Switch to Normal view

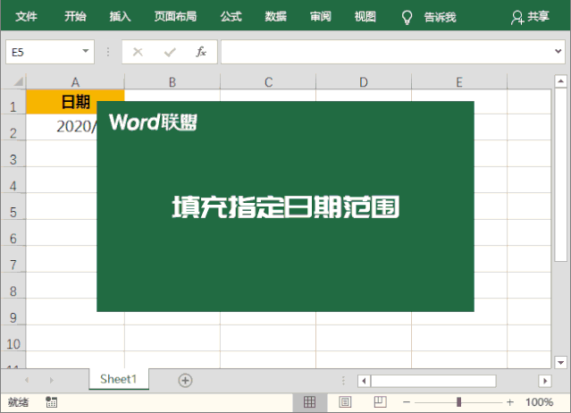coord(310,402)
